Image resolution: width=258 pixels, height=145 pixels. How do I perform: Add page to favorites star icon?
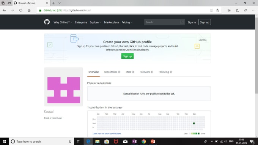217,10
